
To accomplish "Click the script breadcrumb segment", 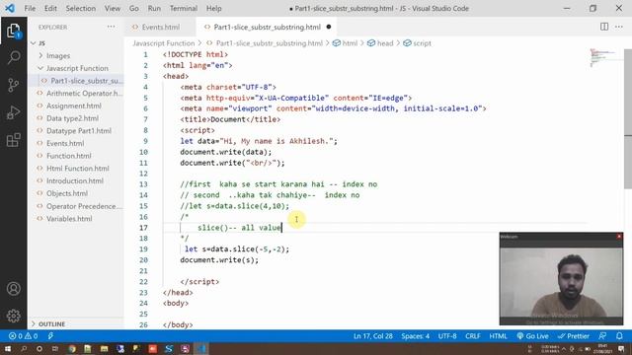I will click(x=417, y=43).
